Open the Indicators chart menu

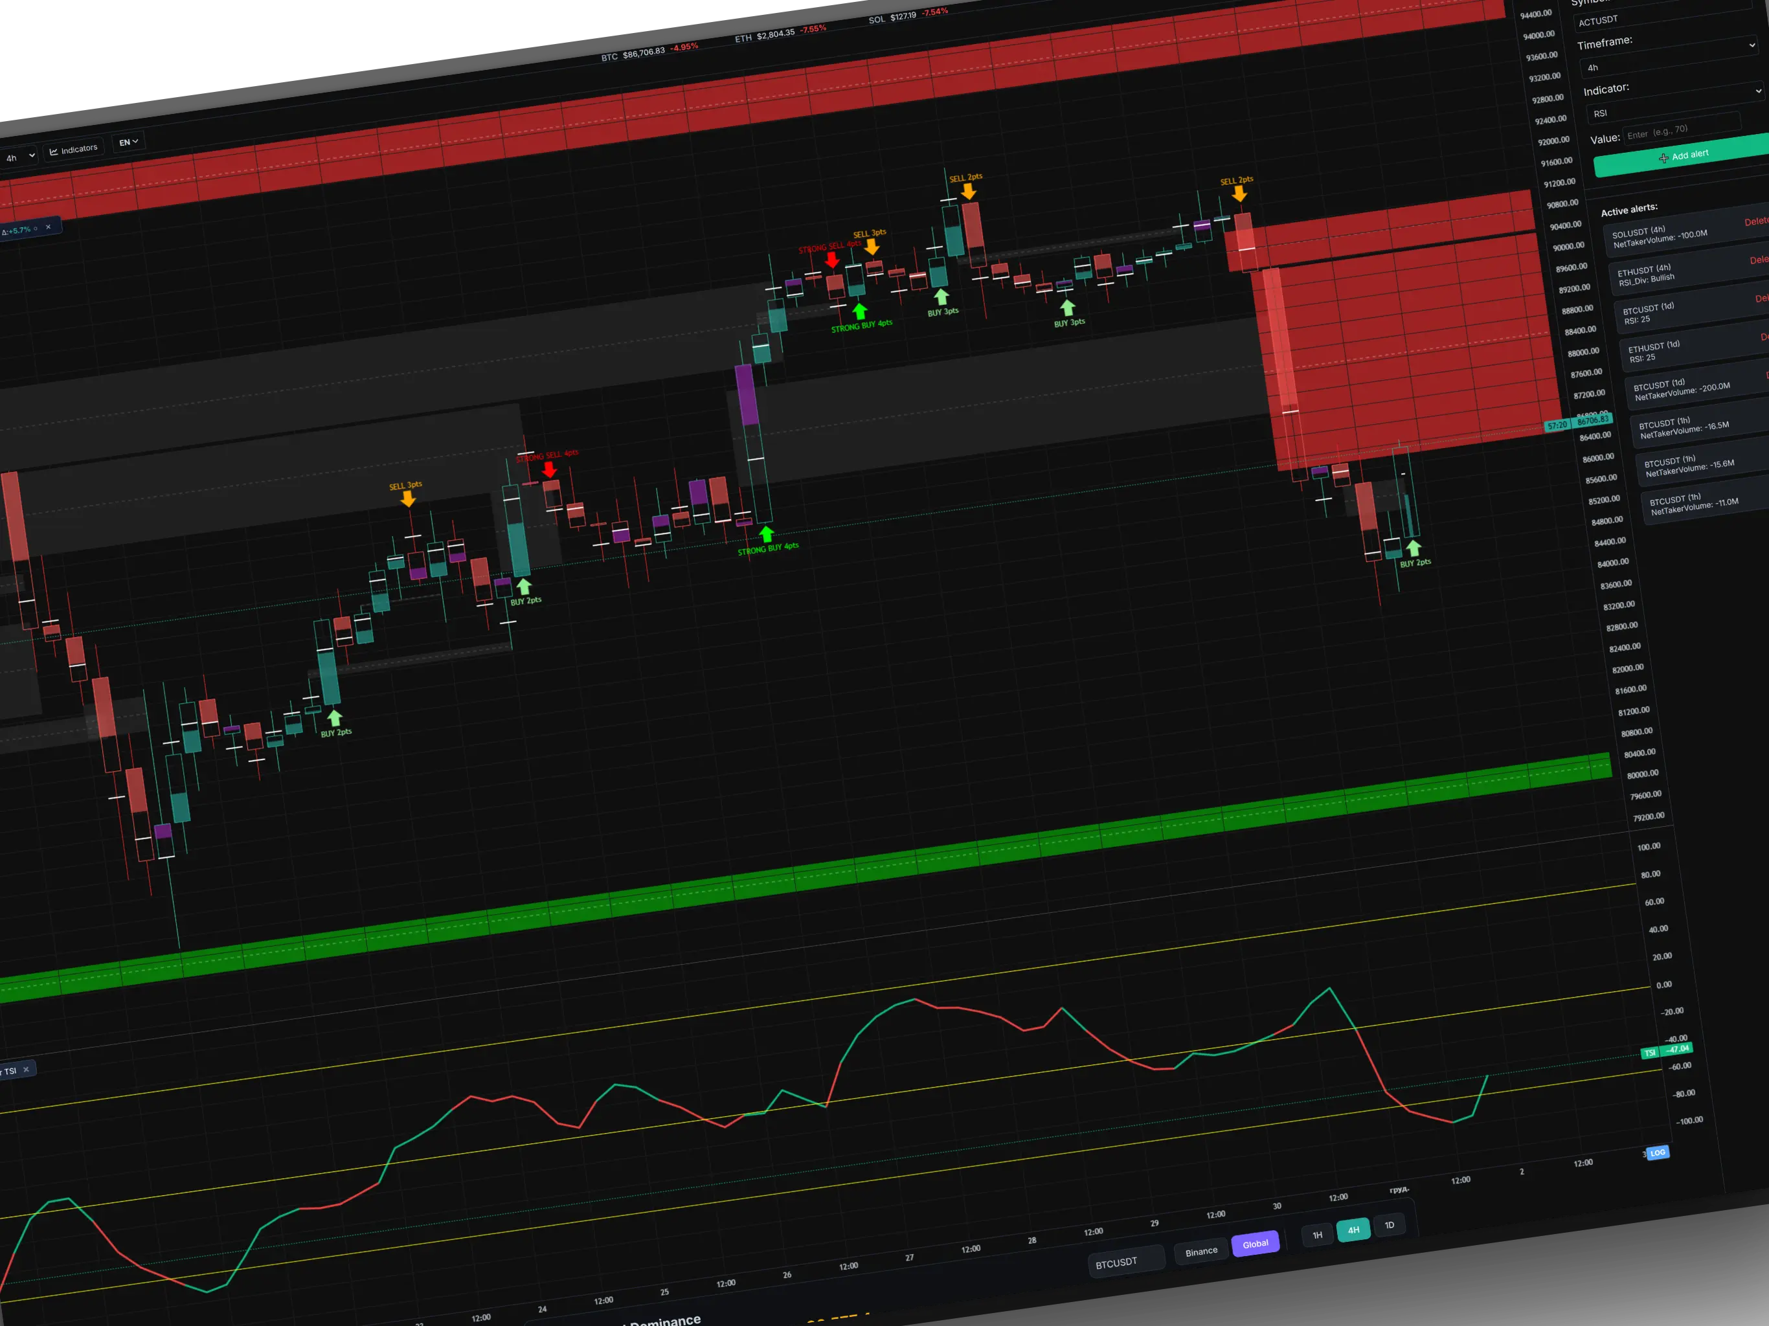pyautogui.click(x=74, y=150)
